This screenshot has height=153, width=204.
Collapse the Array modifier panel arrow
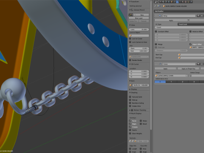click(156, 16)
